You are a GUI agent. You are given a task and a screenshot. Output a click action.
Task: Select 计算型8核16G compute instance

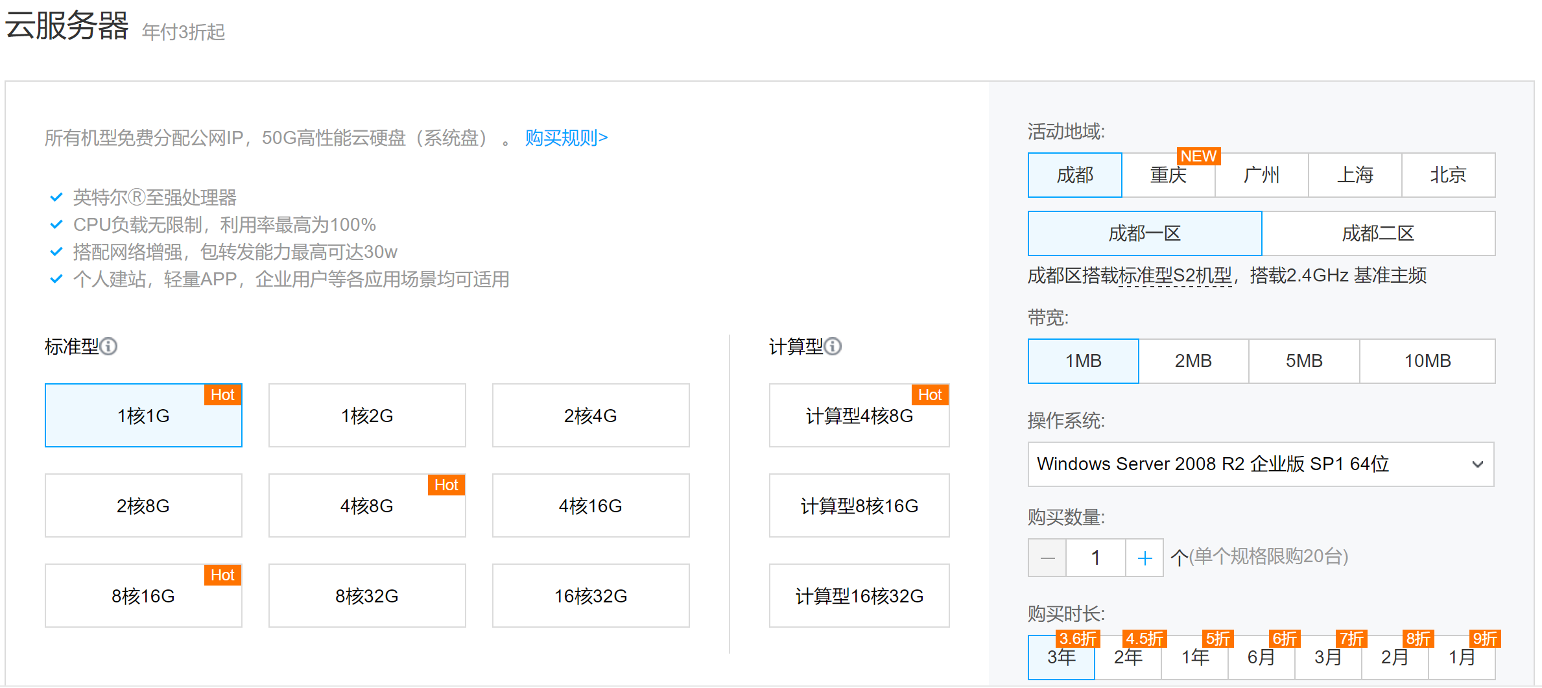859,506
